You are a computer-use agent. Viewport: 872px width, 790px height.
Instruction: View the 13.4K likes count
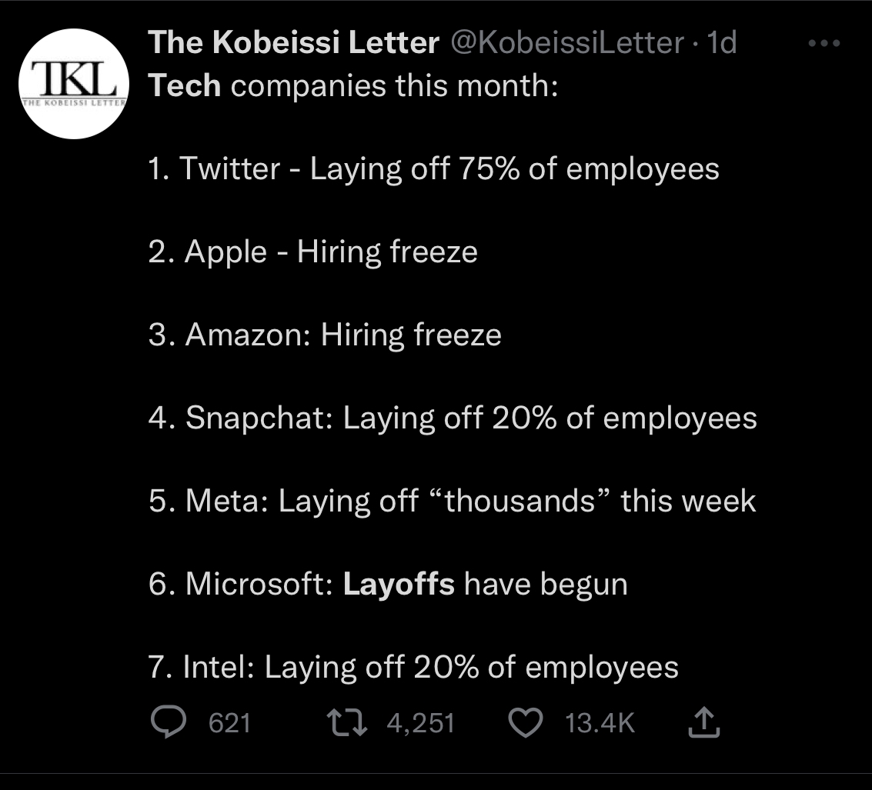pyautogui.click(x=600, y=723)
